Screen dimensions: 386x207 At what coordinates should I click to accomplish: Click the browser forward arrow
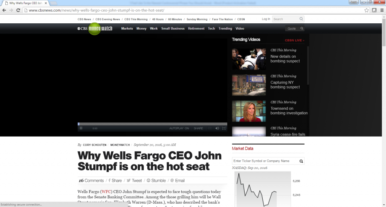11,10
